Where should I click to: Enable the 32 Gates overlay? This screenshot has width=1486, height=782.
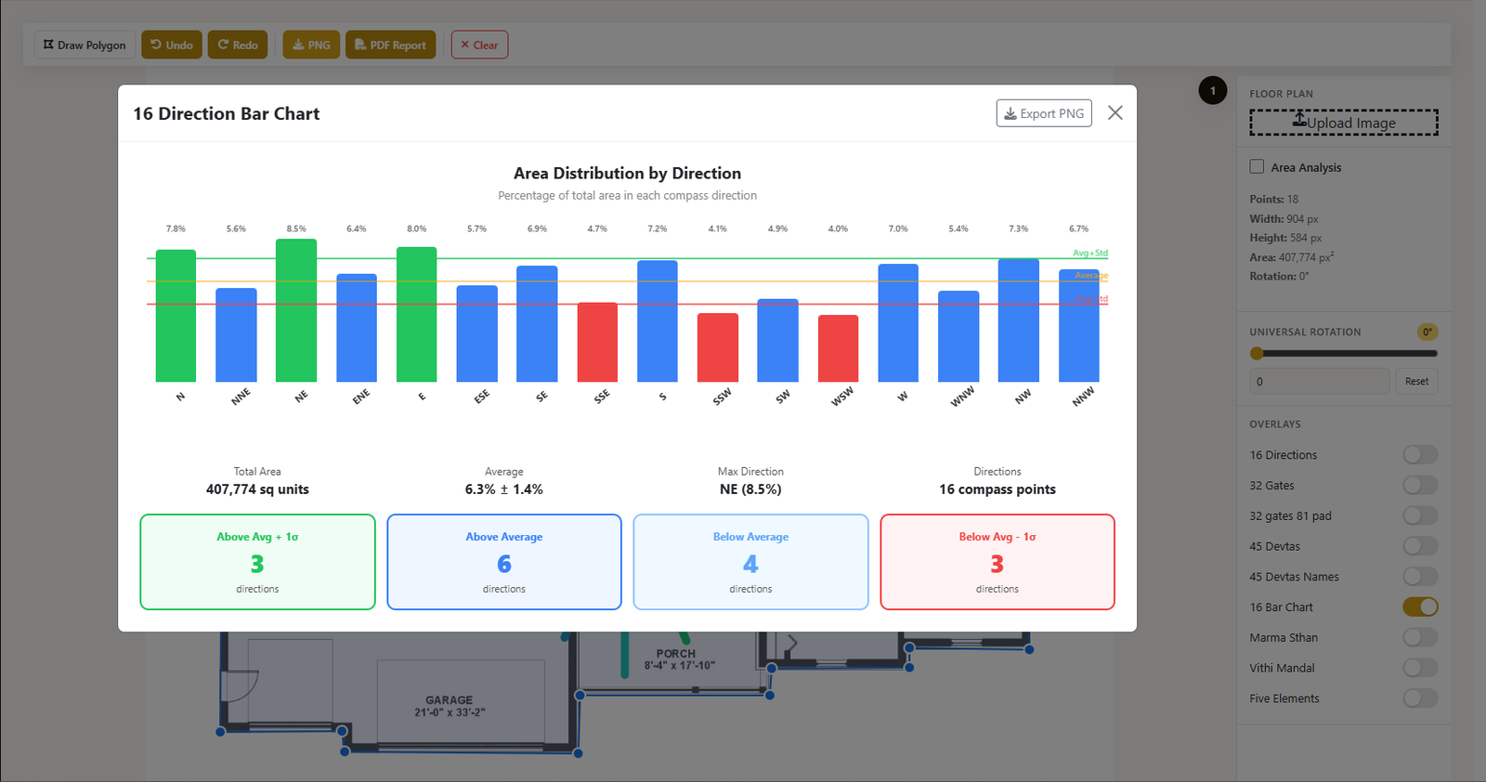[x=1419, y=486]
